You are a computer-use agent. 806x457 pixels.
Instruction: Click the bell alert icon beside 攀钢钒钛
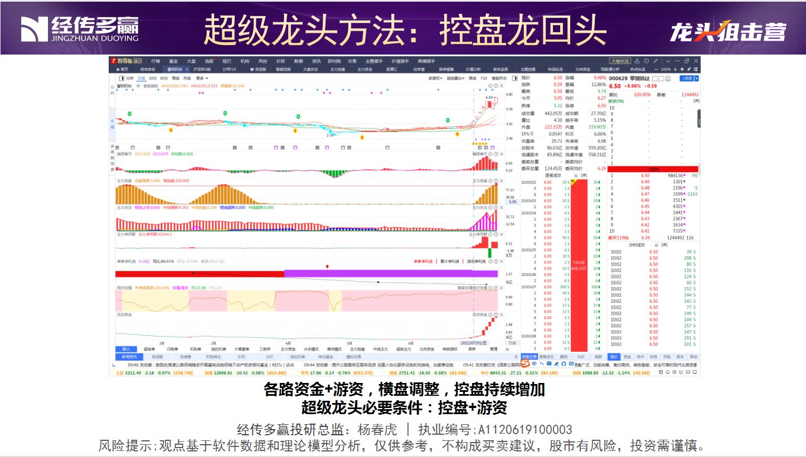[668, 78]
